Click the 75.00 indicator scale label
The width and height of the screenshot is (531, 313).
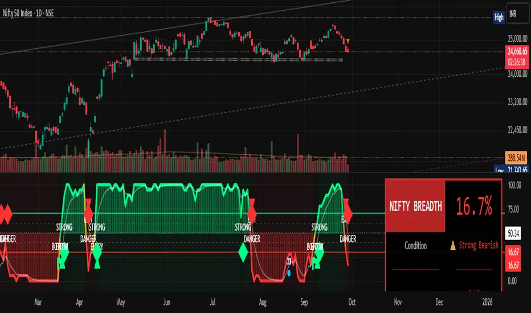[x=513, y=209]
